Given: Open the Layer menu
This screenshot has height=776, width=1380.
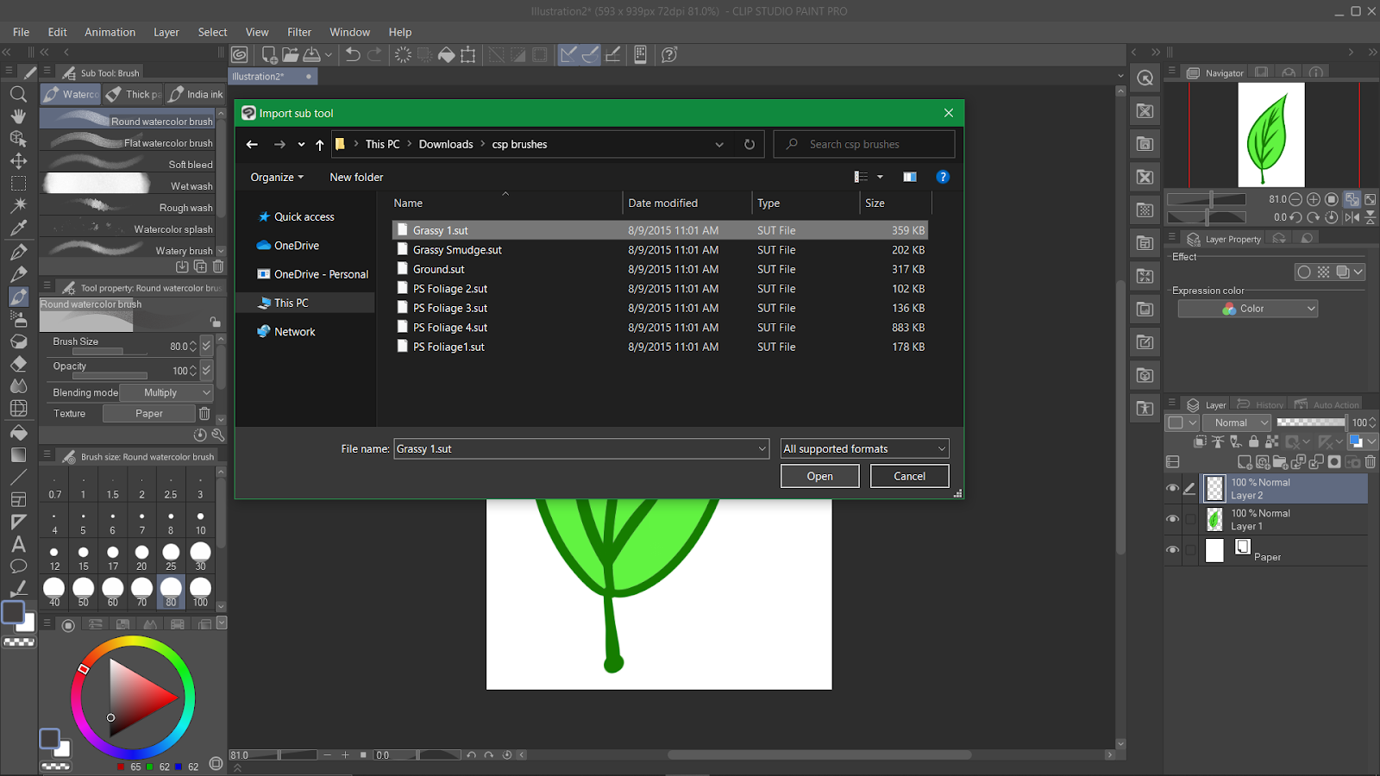Looking at the screenshot, I should [x=166, y=32].
